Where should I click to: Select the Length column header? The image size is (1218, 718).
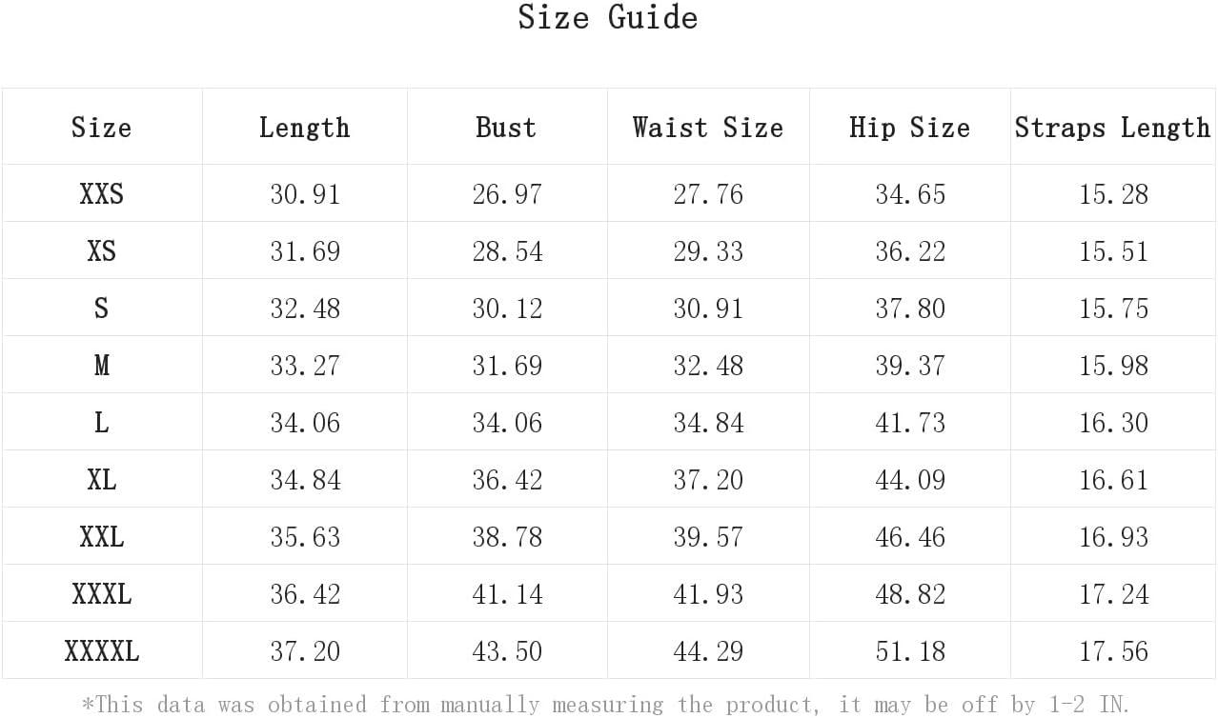coord(304,128)
